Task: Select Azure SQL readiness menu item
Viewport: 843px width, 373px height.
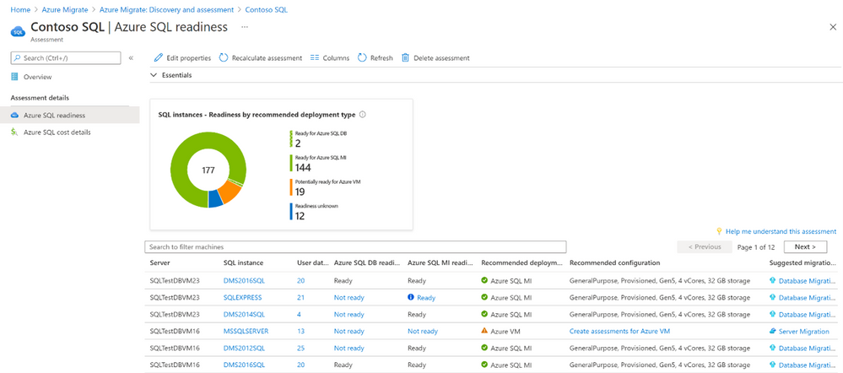Action: (x=70, y=115)
